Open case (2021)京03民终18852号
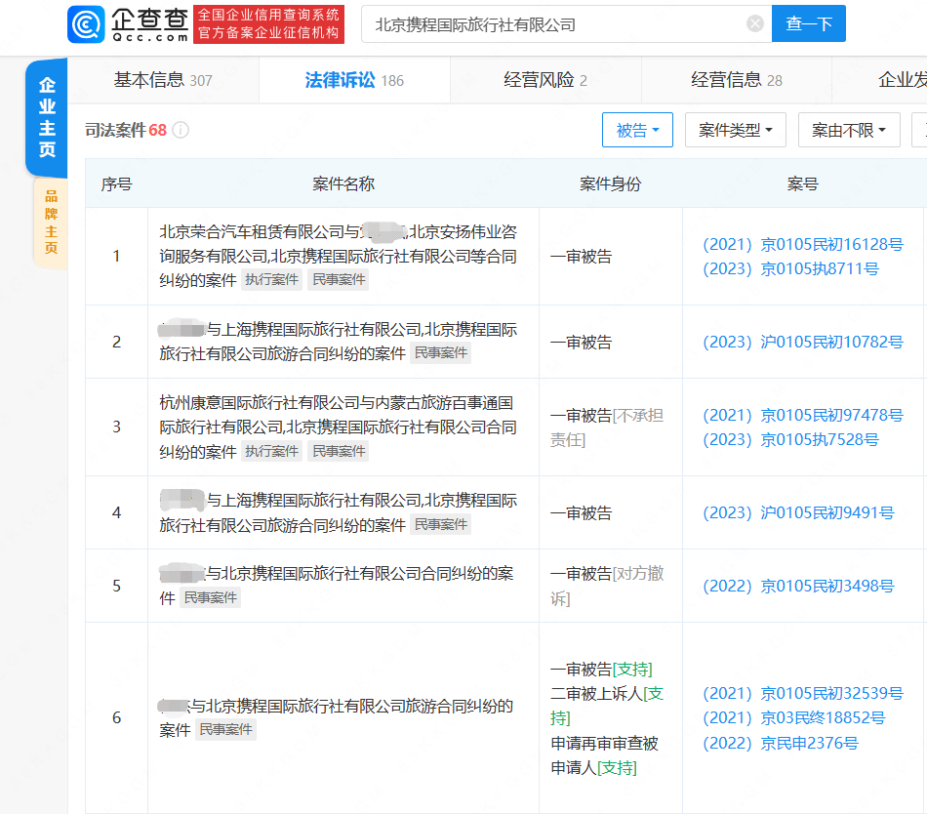The height and width of the screenshot is (814, 927). point(793,717)
